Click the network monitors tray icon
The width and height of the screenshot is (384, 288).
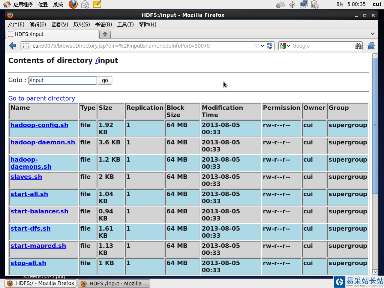coord(304,4)
